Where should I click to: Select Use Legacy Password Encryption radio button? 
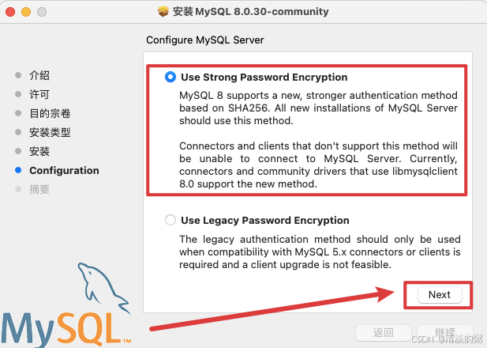[170, 220]
